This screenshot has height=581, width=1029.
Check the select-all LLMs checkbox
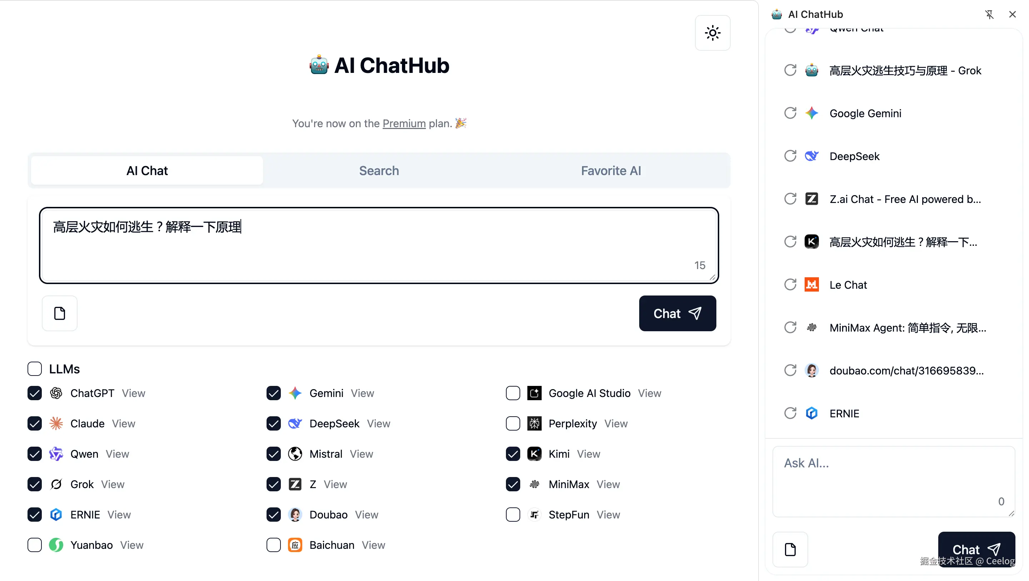click(35, 368)
